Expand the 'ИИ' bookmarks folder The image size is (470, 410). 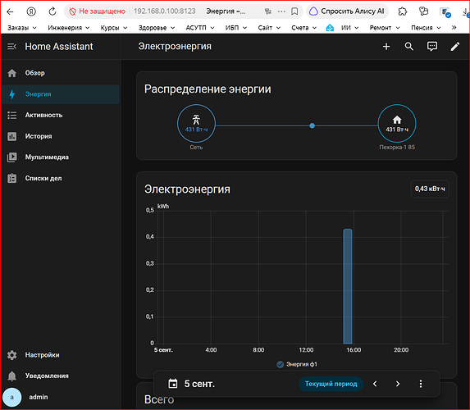point(349,28)
